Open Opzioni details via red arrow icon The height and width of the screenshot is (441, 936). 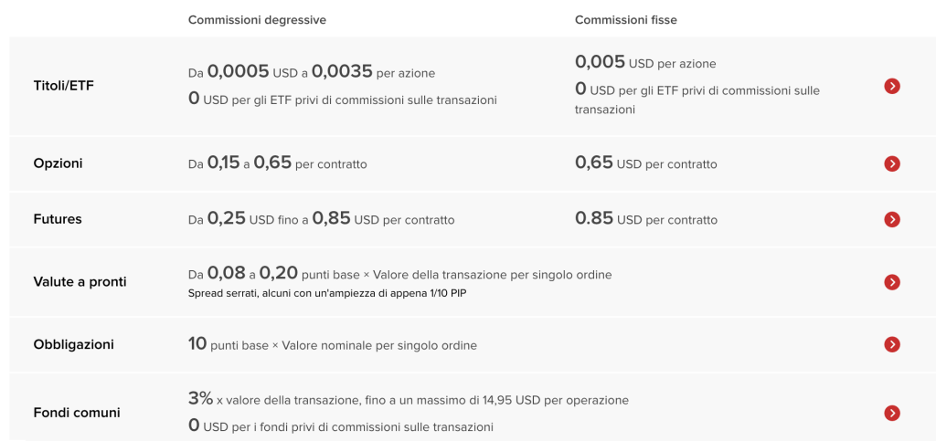coord(892,163)
